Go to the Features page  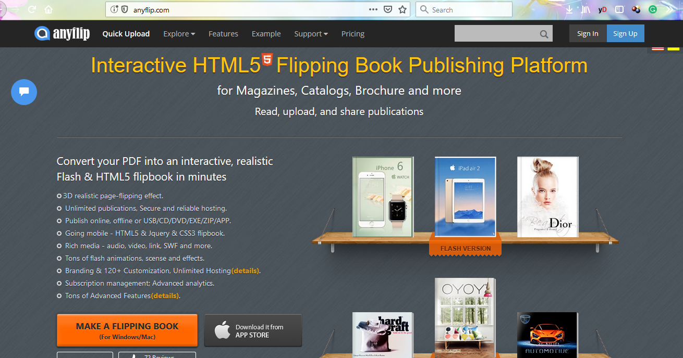223,34
